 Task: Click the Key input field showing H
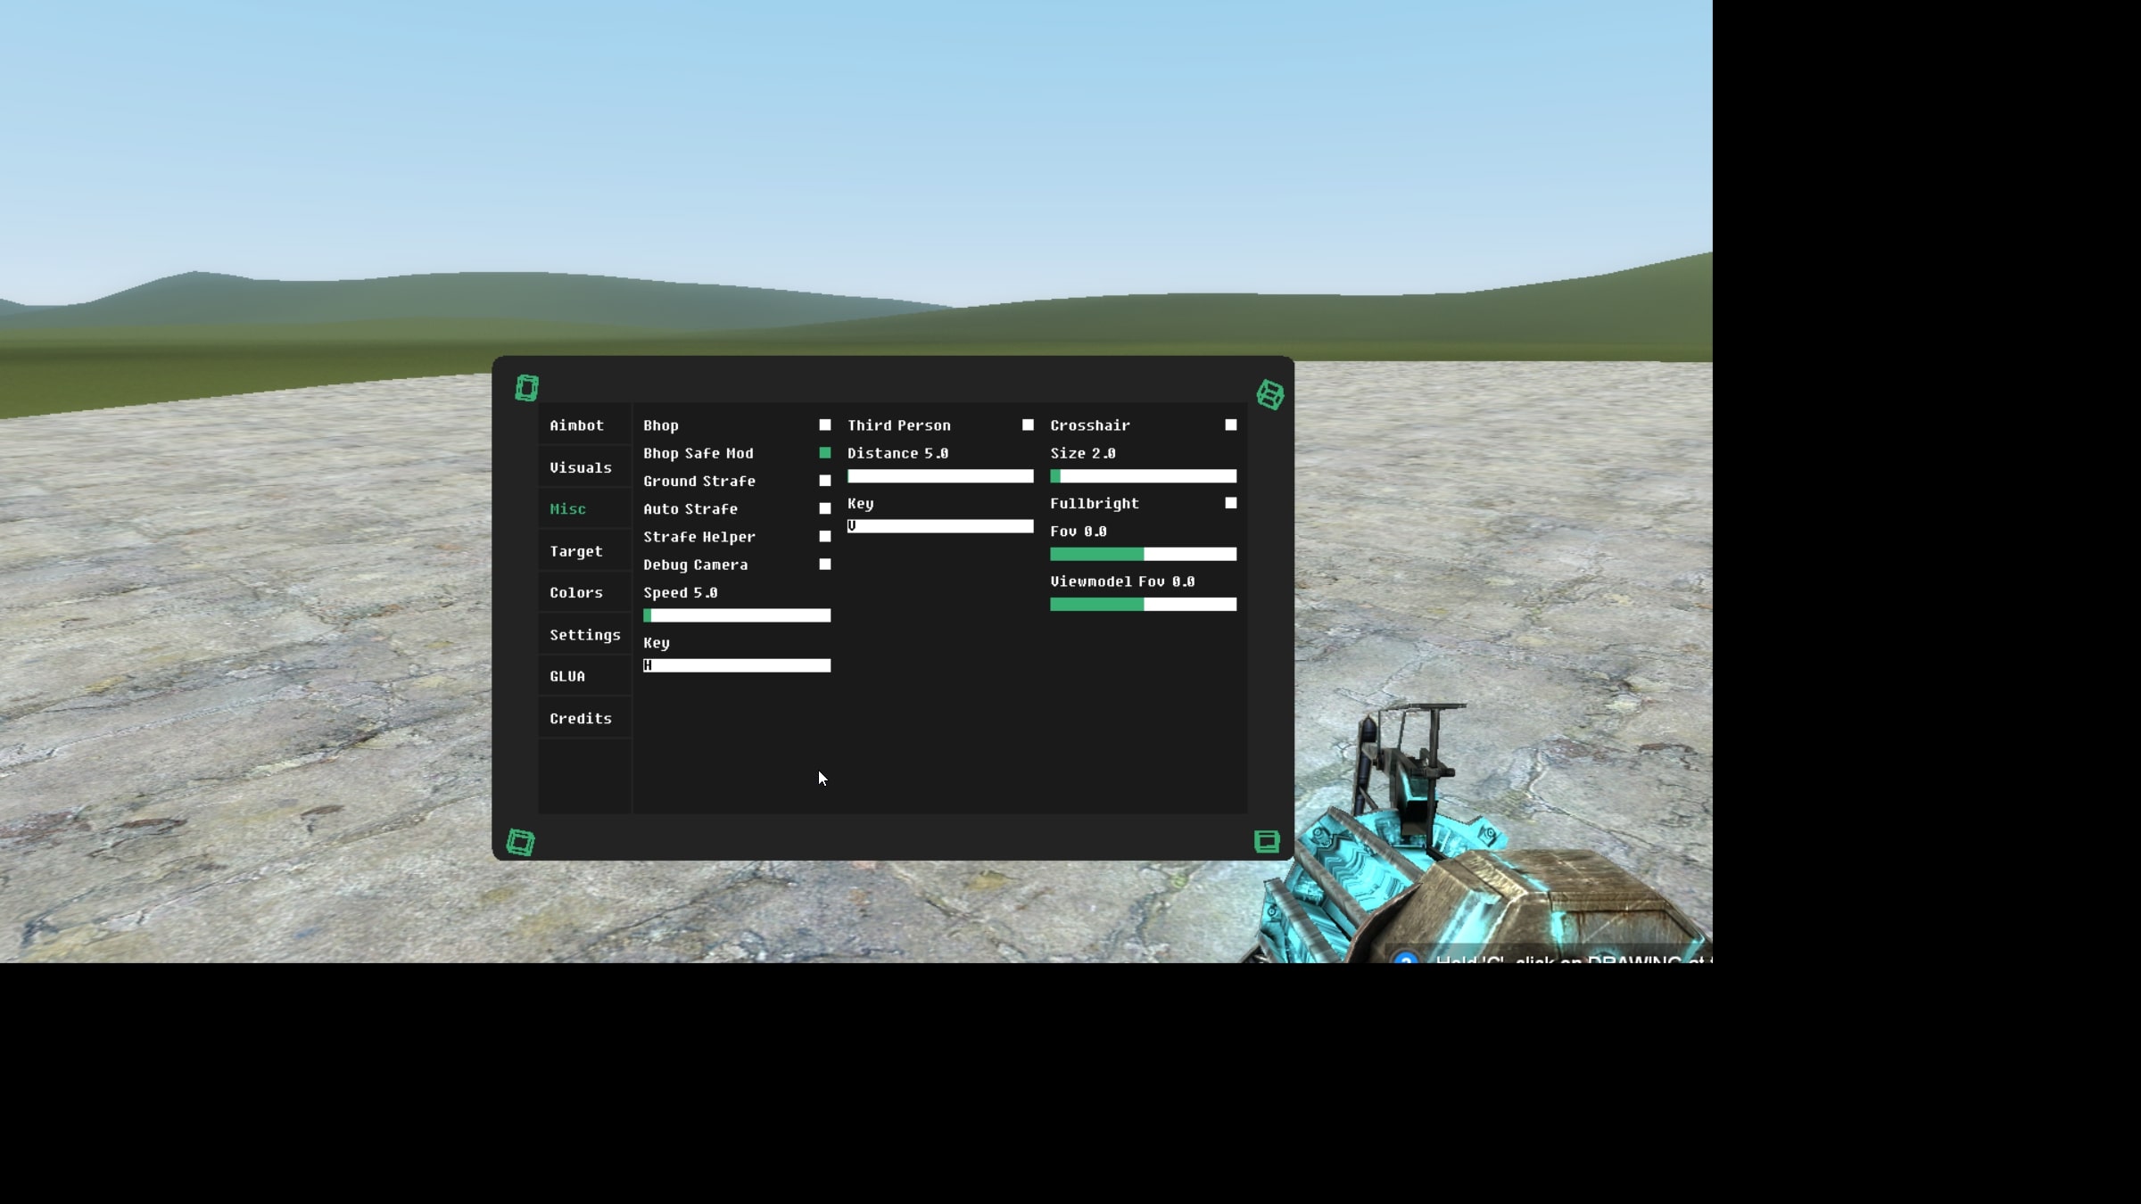(x=737, y=665)
